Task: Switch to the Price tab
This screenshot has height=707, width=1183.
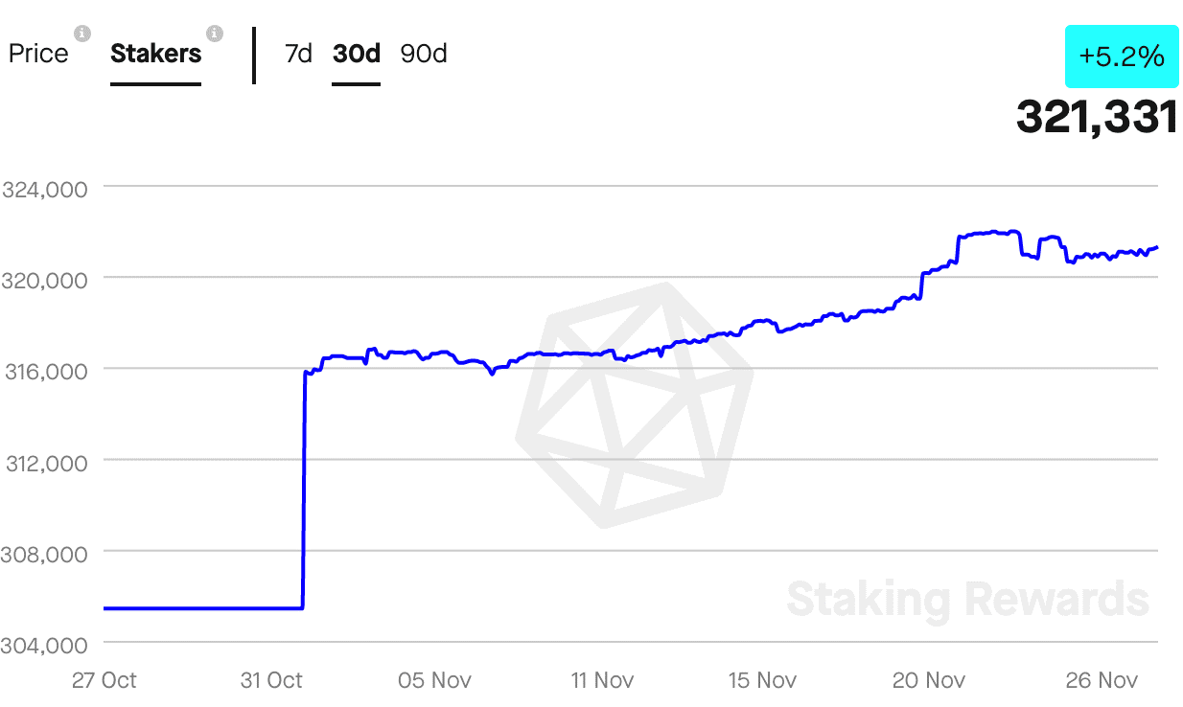Action: coord(38,54)
